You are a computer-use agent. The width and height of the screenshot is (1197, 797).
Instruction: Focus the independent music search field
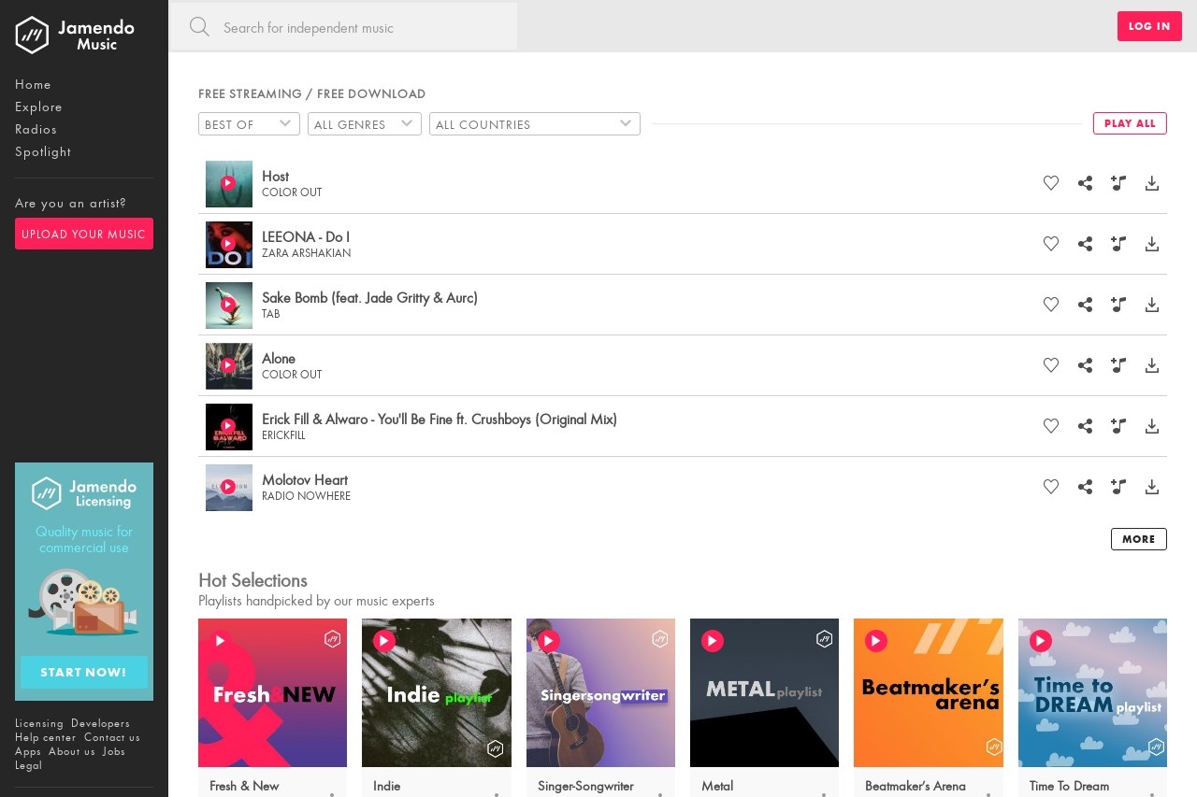point(365,27)
